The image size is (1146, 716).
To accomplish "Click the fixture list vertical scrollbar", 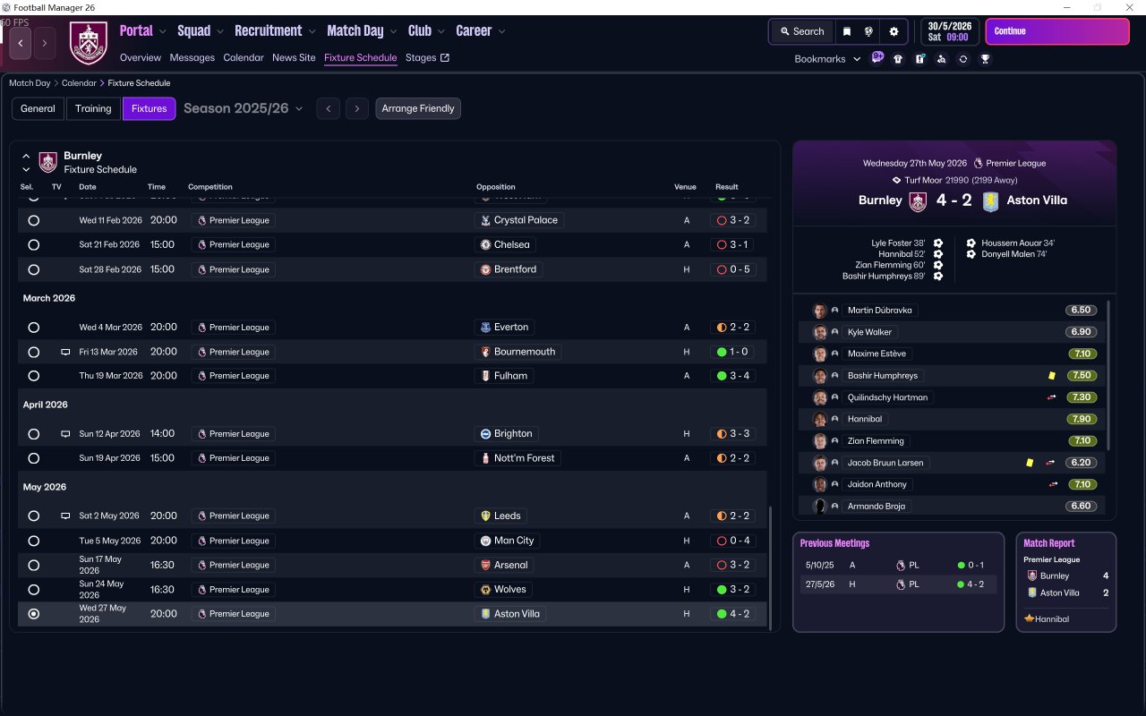I will point(770,568).
